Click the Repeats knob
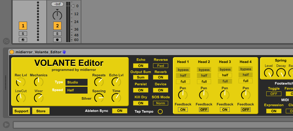Viewport: 293px width, 131px height. point(99,82)
